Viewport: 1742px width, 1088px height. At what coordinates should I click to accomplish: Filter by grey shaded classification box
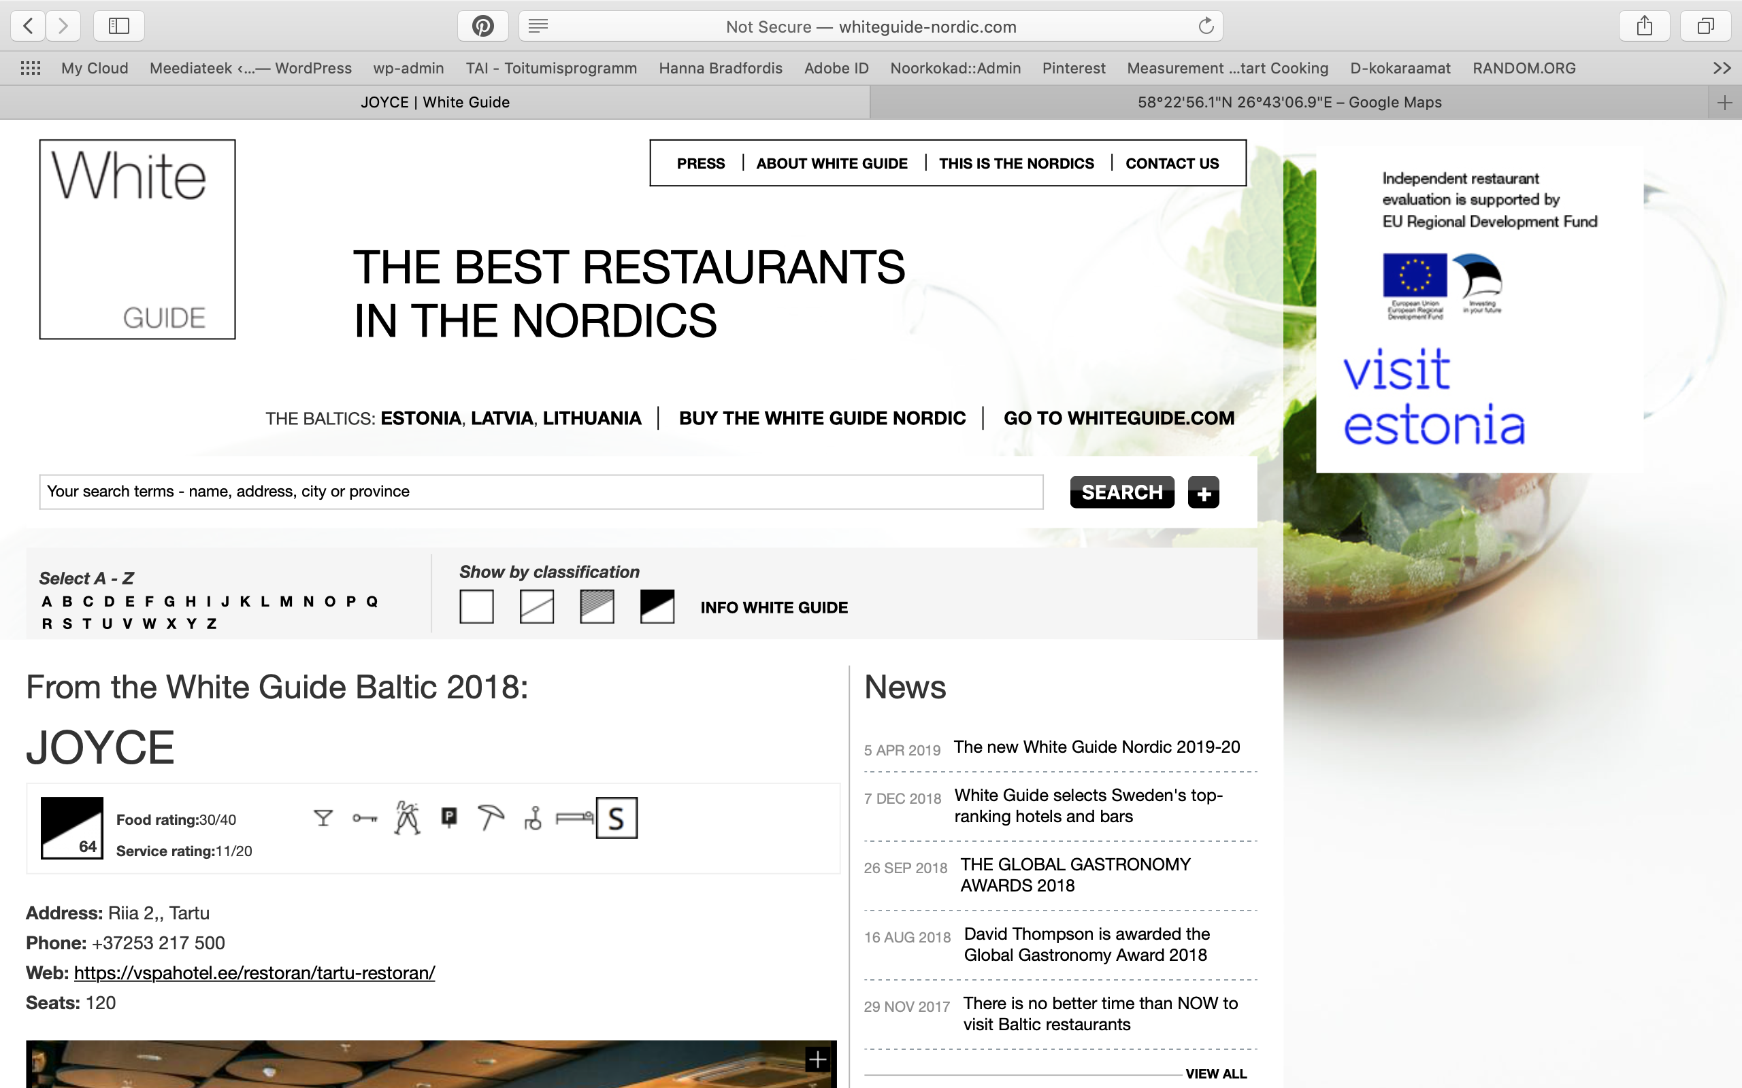pos(597,607)
